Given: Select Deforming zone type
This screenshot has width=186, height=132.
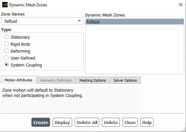Looking at the screenshot, I should (x=6, y=51).
